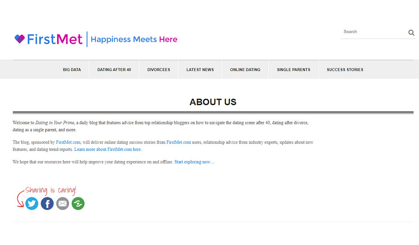Viewport: 419px width, 245px height.
Task: Click the 'Start exploring now…' link
Action: 194,162
